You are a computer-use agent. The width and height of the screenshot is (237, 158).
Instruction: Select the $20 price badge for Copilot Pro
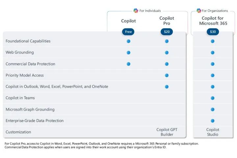[x=167, y=32]
